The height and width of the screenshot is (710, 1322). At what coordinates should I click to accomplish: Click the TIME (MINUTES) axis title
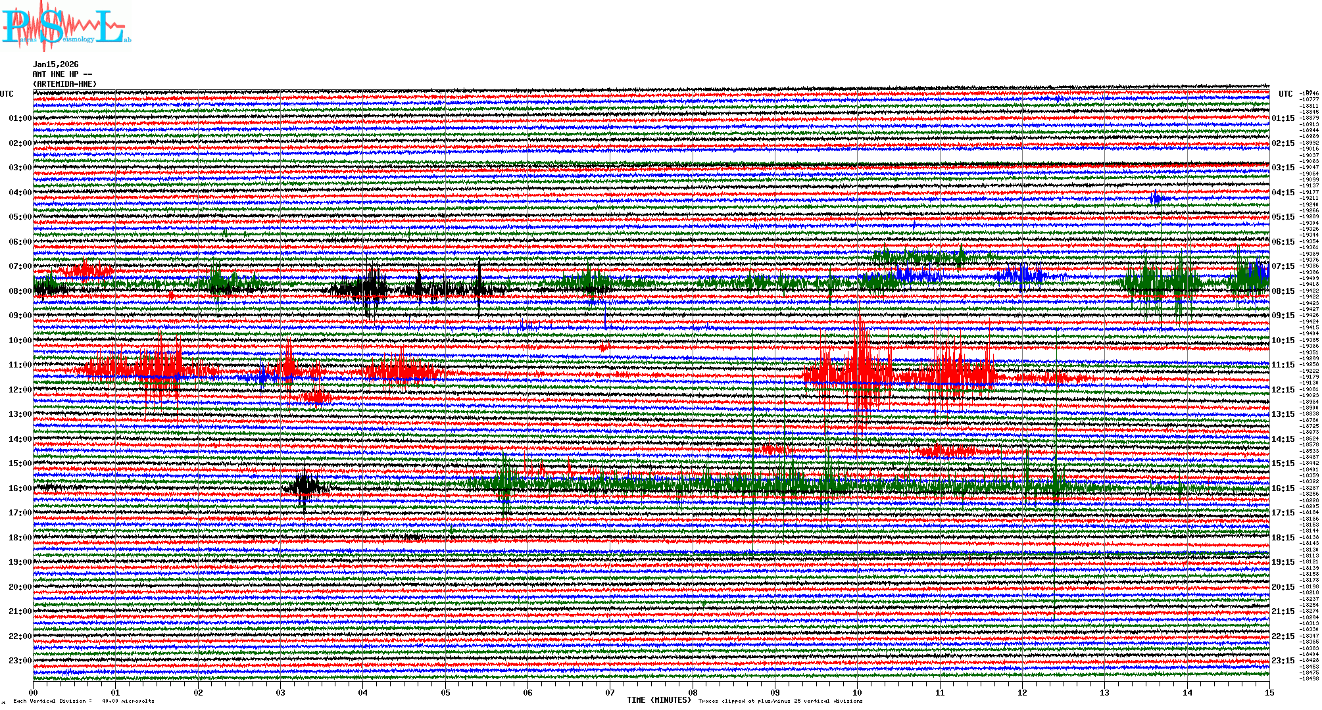659,700
